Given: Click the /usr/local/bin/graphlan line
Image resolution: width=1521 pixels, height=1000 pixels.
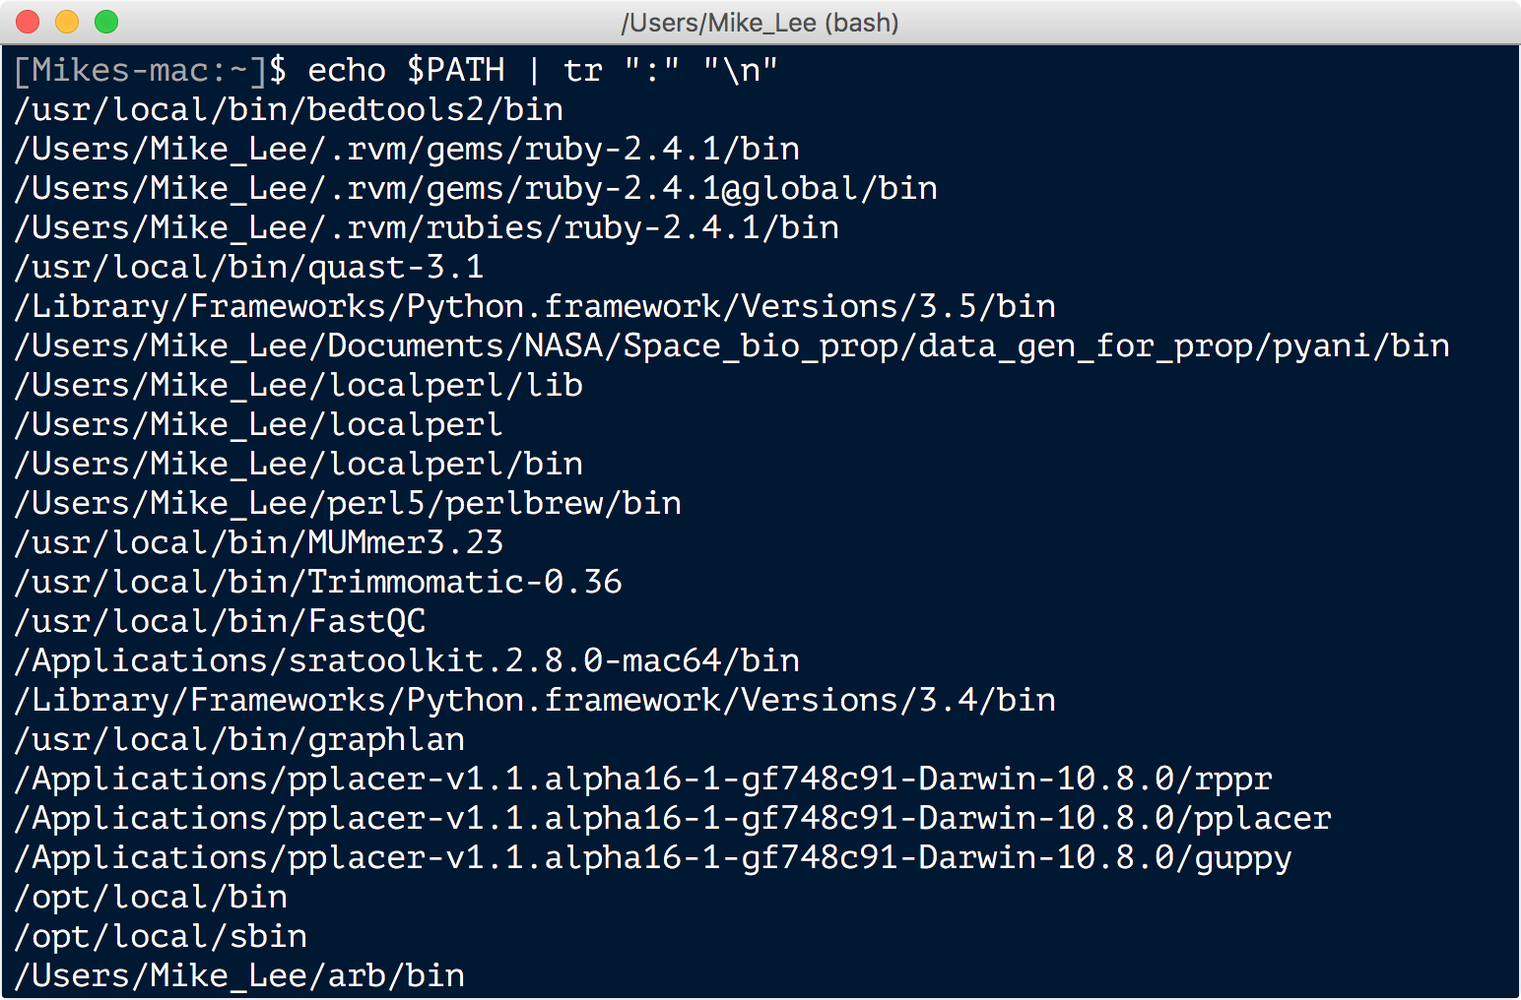Looking at the screenshot, I should pos(239,740).
